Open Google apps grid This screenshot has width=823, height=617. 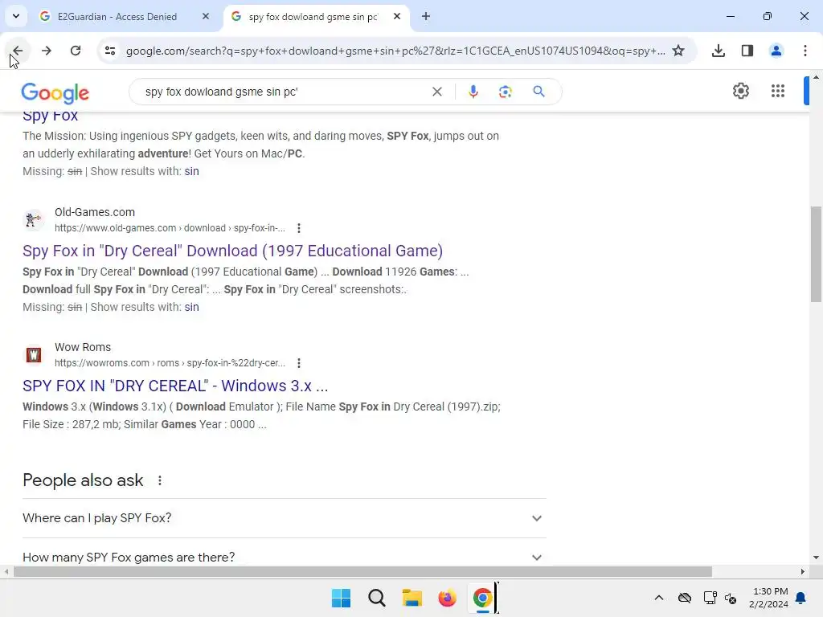tap(778, 91)
